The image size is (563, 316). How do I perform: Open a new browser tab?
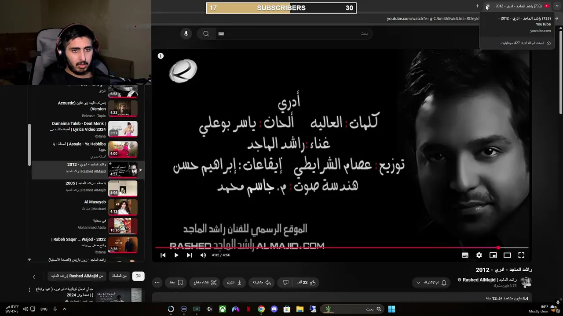pyautogui.click(x=477, y=6)
